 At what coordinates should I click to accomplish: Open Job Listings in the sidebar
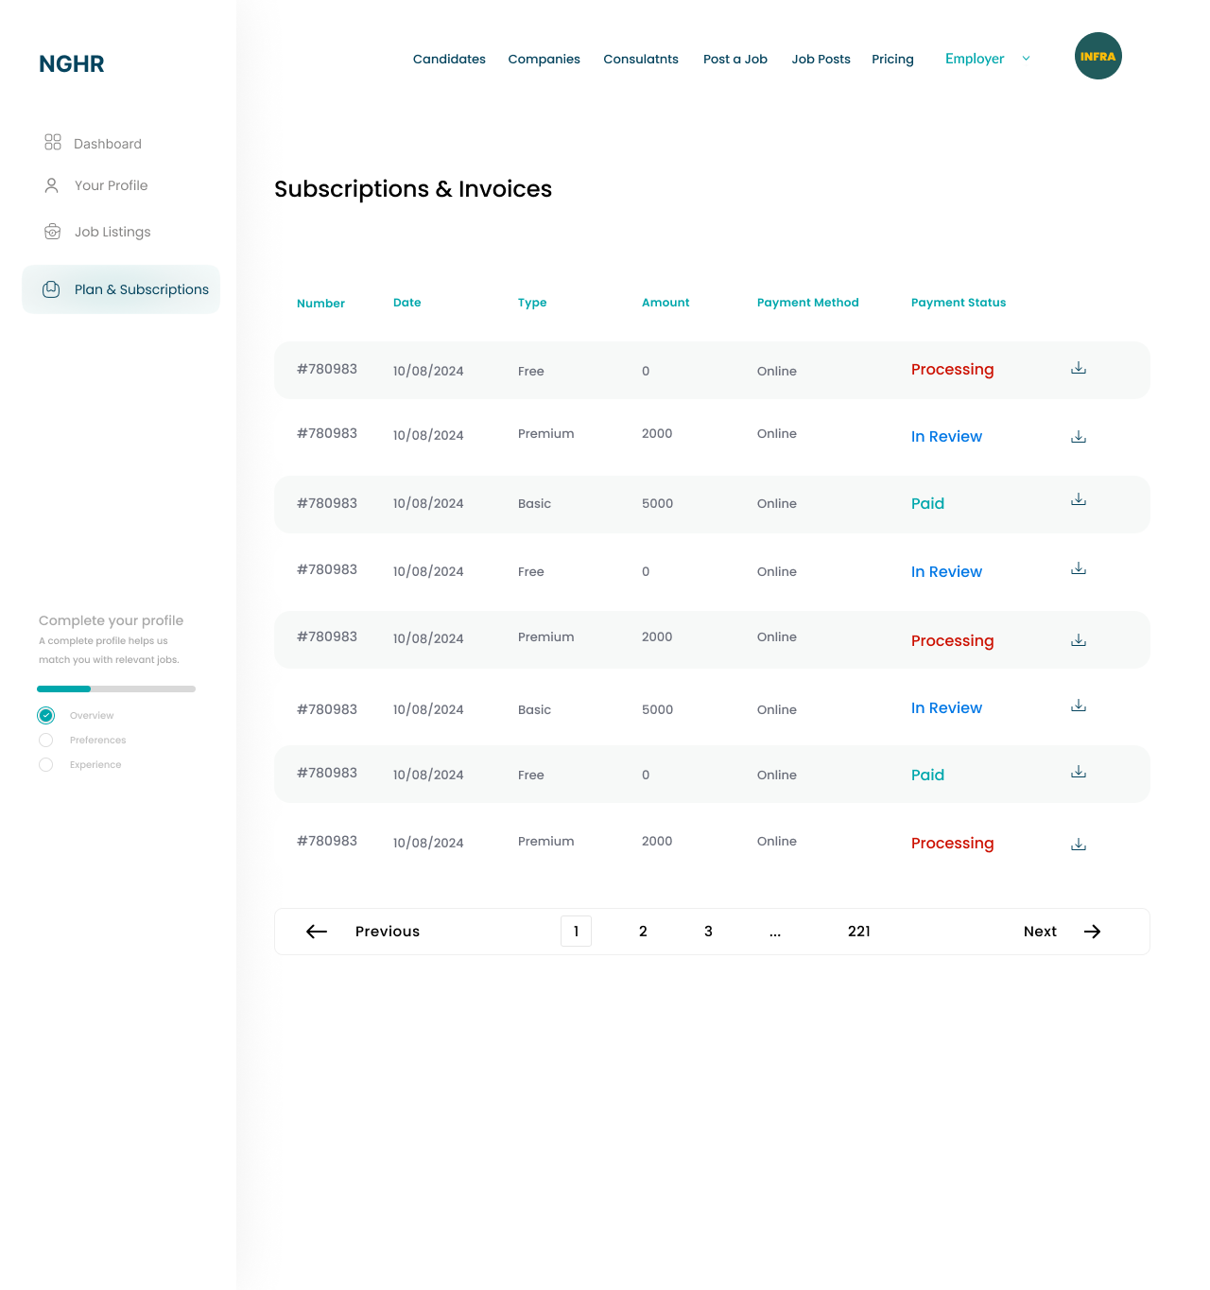[x=112, y=232]
